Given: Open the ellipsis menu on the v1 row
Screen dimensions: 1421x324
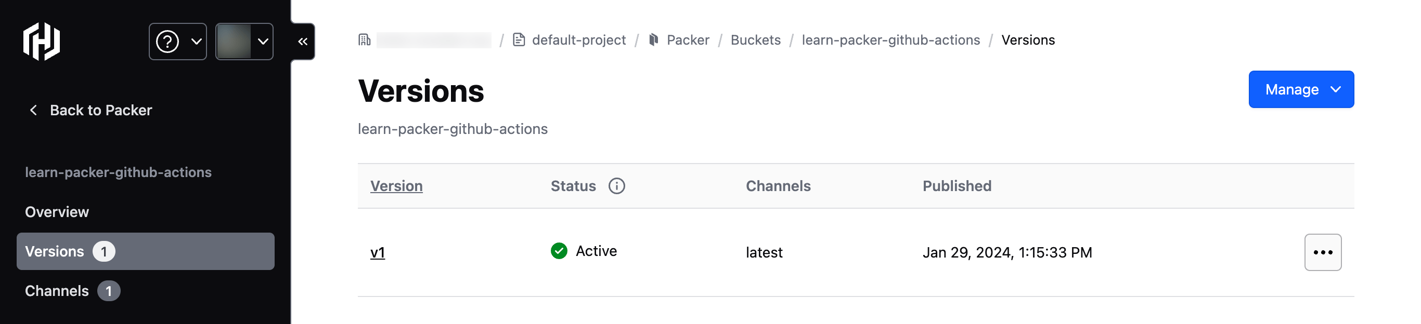Looking at the screenshot, I should click(1323, 252).
